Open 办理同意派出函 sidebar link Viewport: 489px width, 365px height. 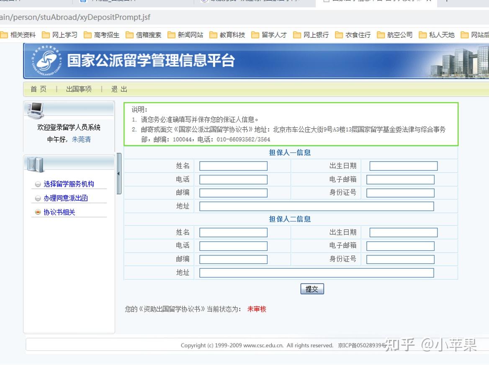click(66, 198)
